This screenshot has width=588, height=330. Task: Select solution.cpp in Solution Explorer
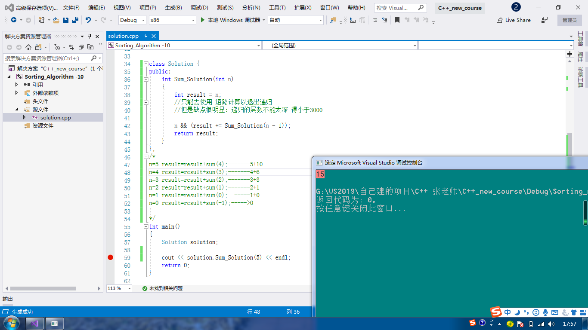point(56,117)
